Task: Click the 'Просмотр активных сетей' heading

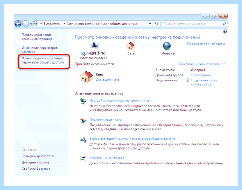Action: (94, 64)
